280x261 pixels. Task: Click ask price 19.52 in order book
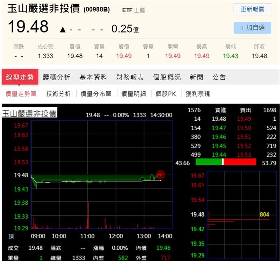tap(244, 146)
